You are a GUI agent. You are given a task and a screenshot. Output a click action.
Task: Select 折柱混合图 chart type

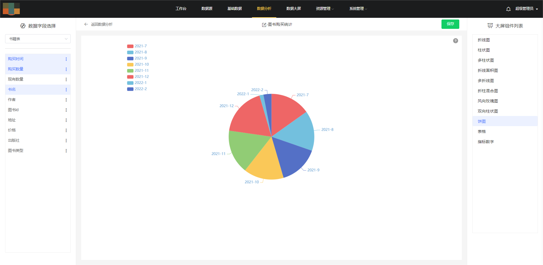coord(505,91)
